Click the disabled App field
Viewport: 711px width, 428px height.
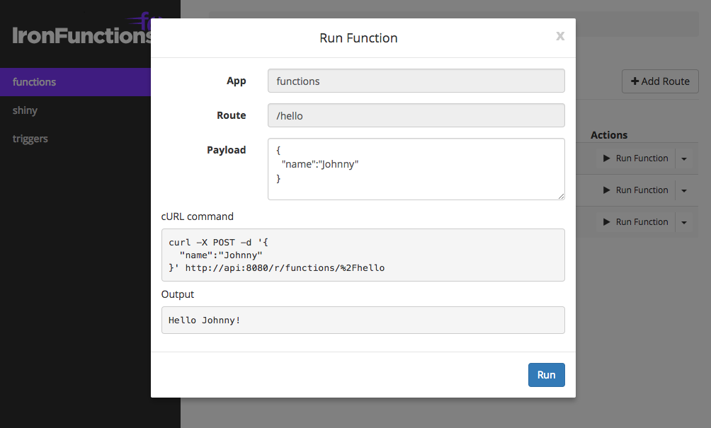(x=416, y=81)
